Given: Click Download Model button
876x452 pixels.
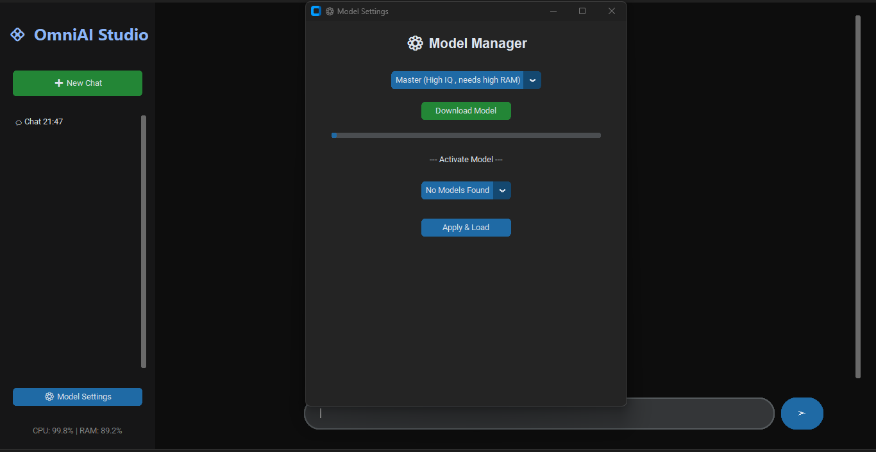Looking at the screenshot, I should tap(466, 111).
